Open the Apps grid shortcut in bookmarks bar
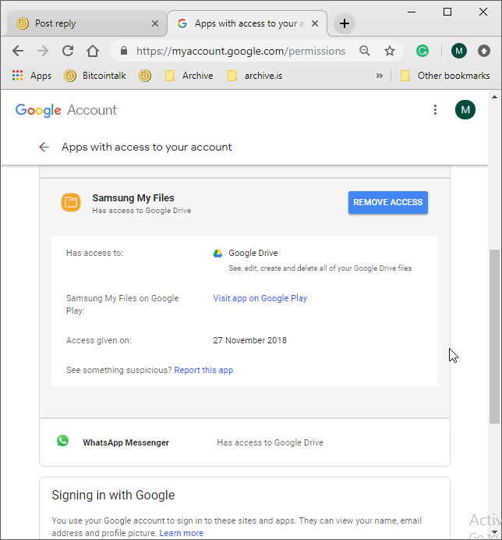 (32, 76)
